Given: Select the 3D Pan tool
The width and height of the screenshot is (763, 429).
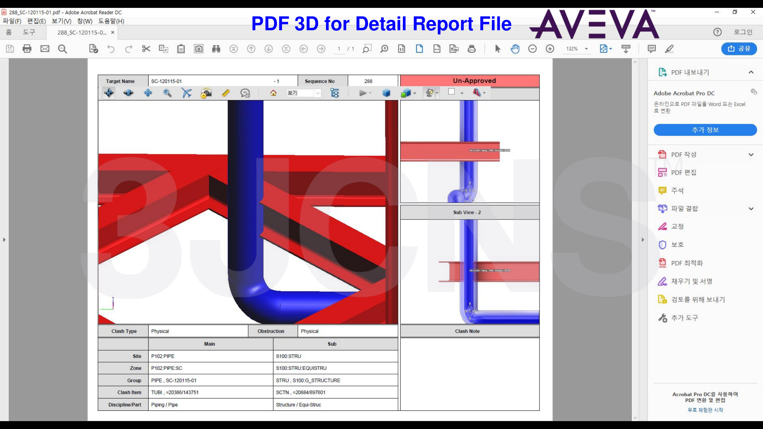Looking at the screenshot, I should (148, 93).
